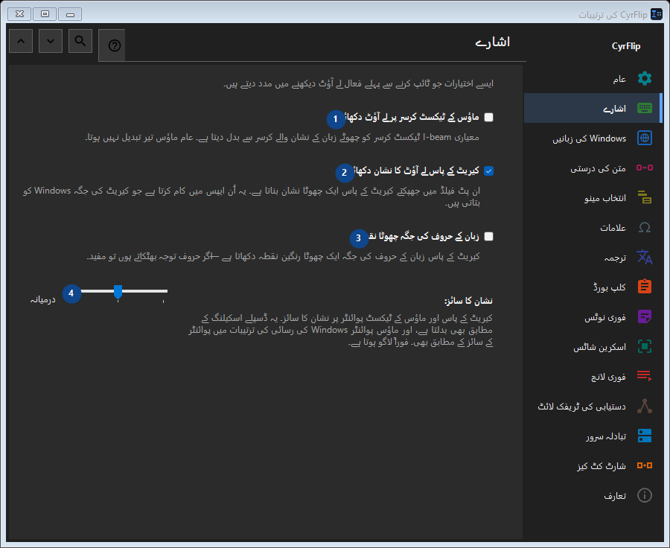
Task: Open the عام (General) section gear icon
Action: 645,79
